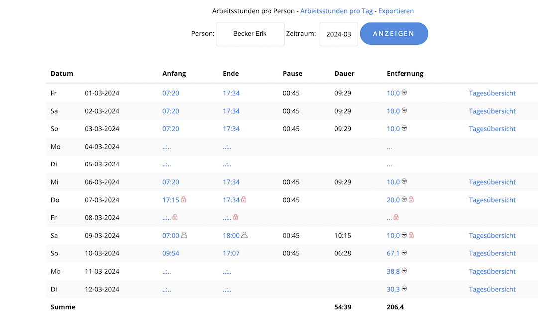
Task: Click steering wheel icon next to 67,1
Action: point(404,253)
